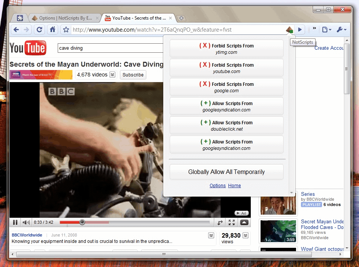Close the YouTube tab
Viewport: 359px width, 267px height.
pyautogui.click(x=170, y=18)
